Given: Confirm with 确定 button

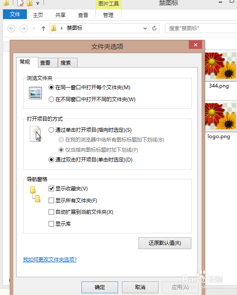Looking at the screenshot, I should click(x=100, y=287).
